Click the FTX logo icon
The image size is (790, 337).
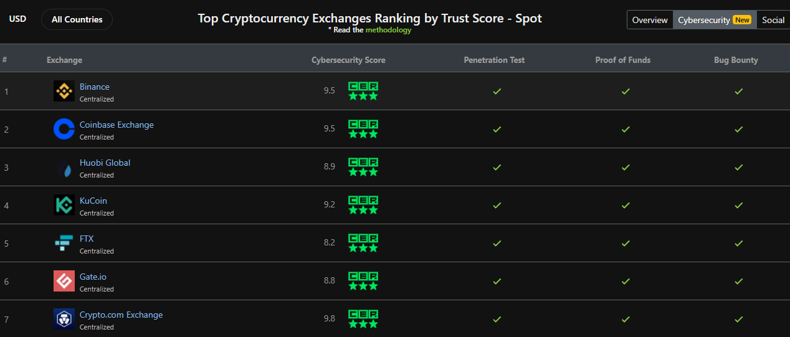pos(64,244)
